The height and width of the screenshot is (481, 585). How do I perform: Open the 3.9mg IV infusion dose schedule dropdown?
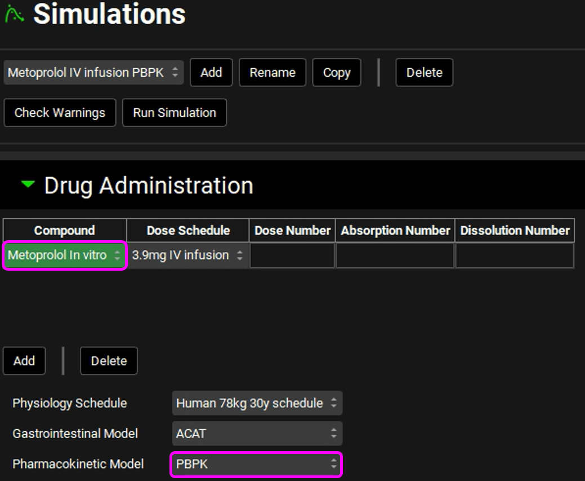pyautogui.click(x=187, y=255)
